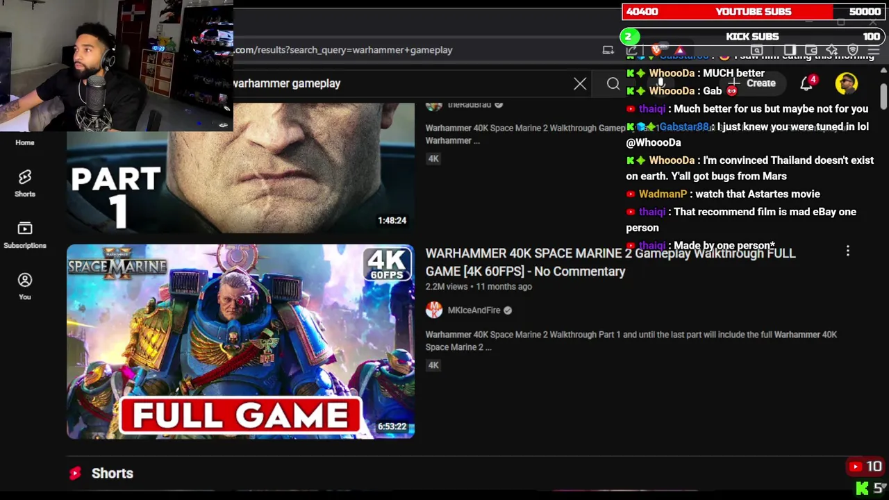Image resolution: width=889 pixels, height=500 pixels.
Task: Open the Brave Shields lion icon
Action: pyautogui.click(x=656, y=50)
